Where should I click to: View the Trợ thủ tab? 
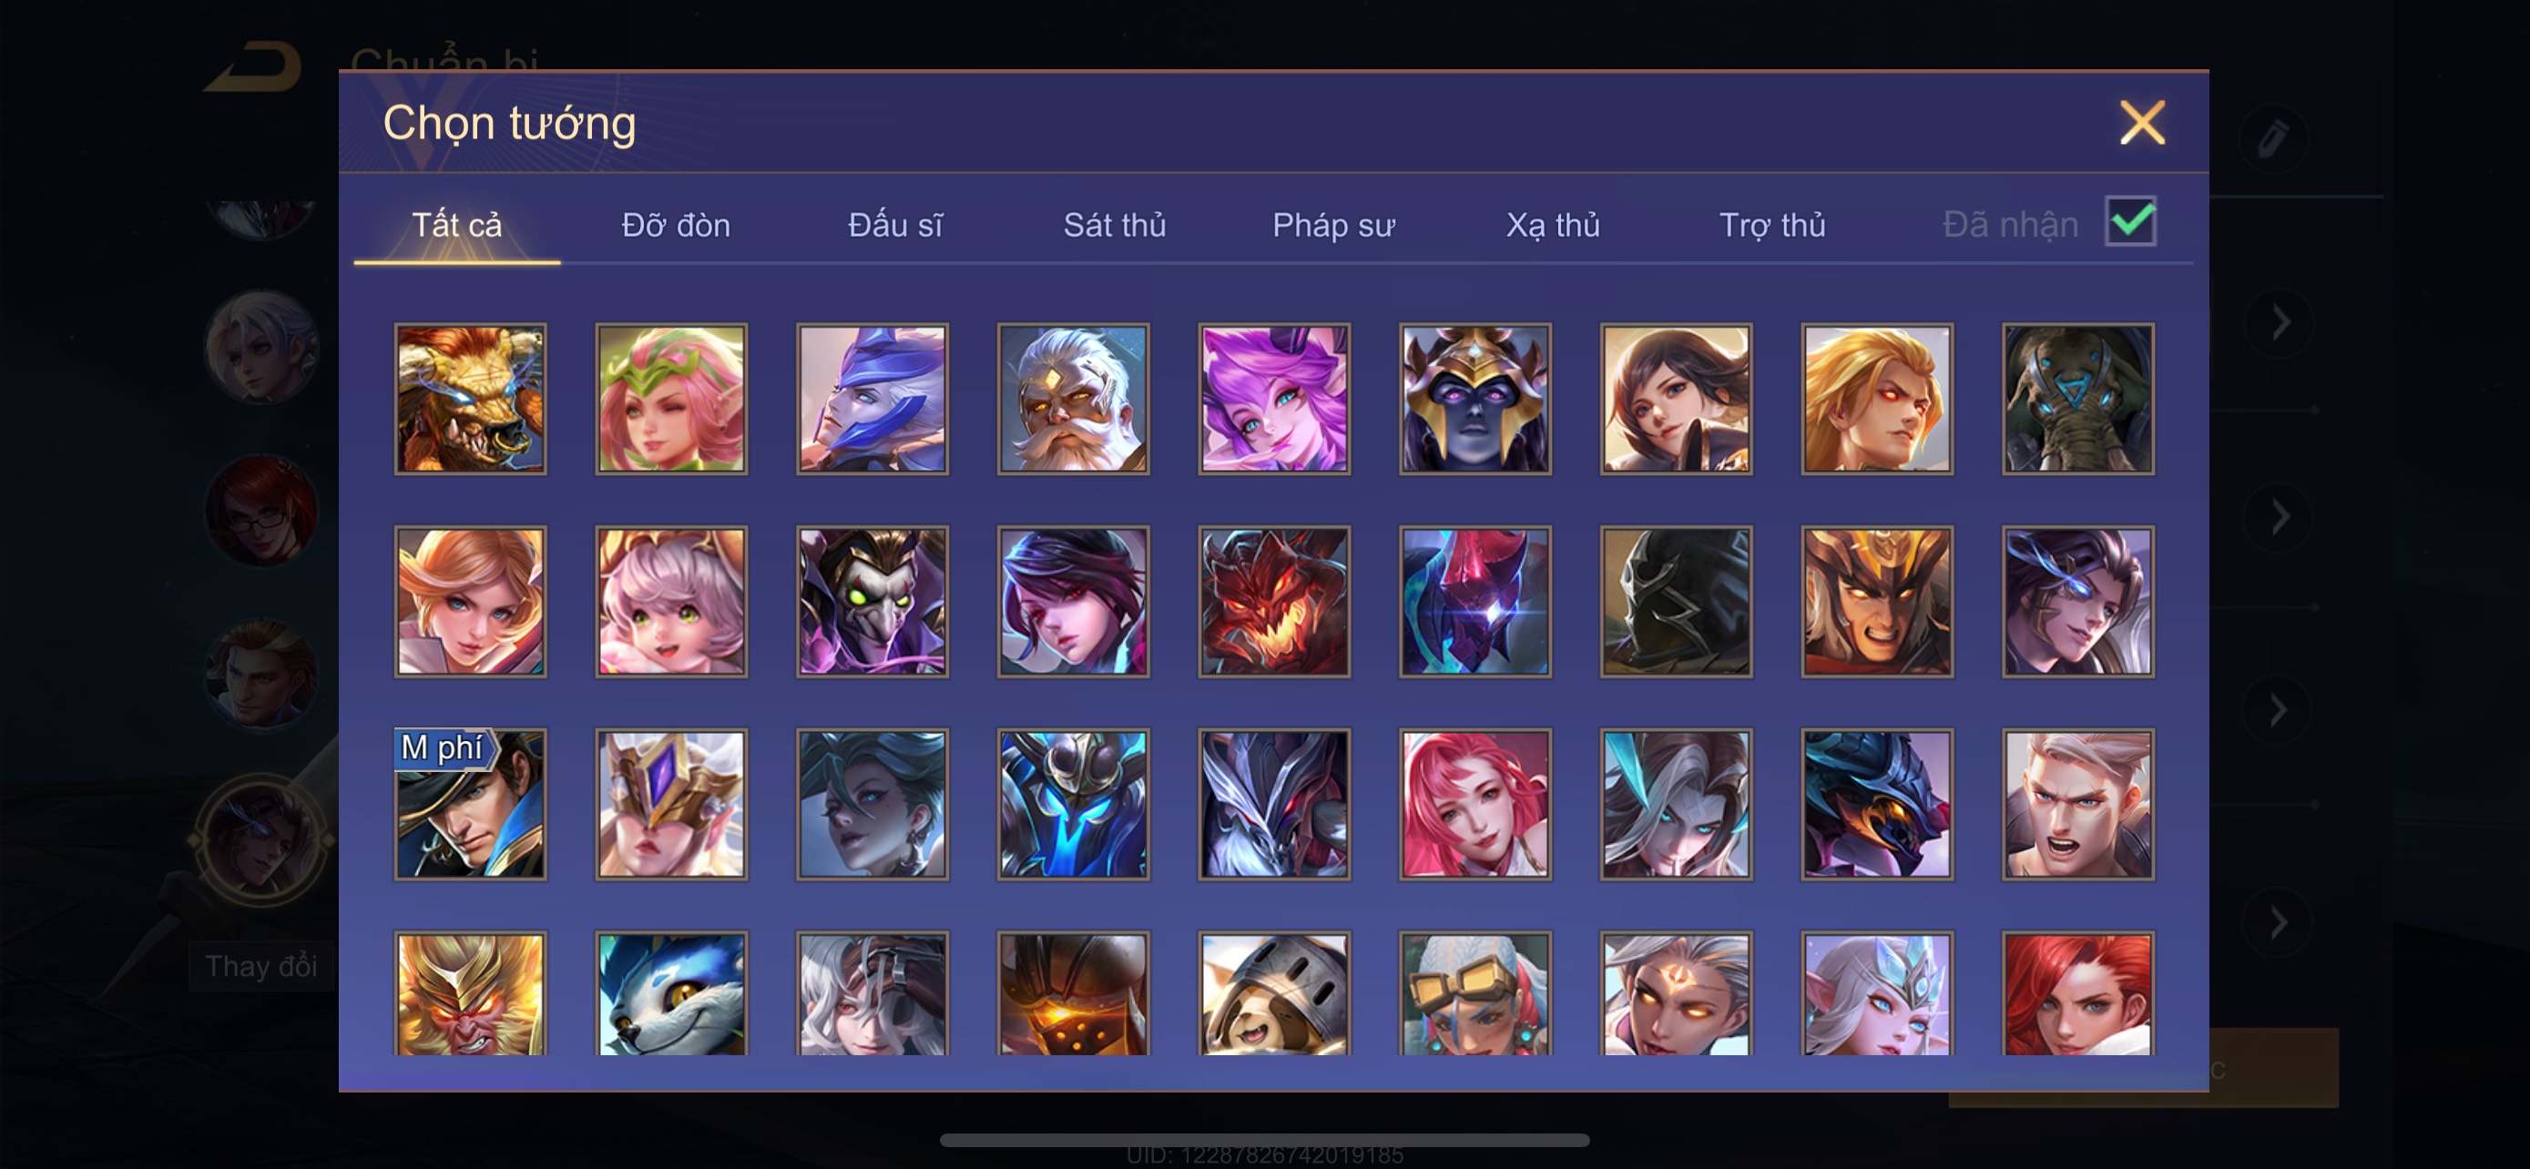pos(1771,225)
